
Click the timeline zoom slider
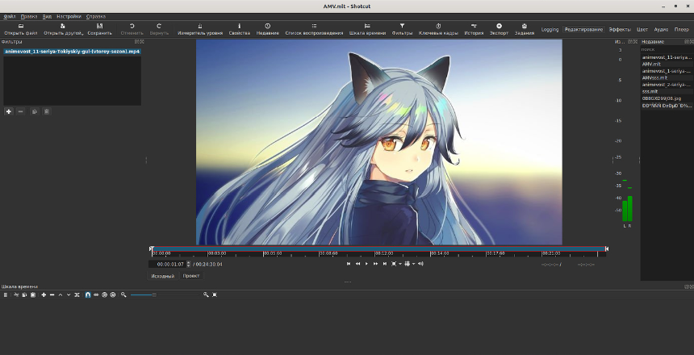tap(164, 294)
